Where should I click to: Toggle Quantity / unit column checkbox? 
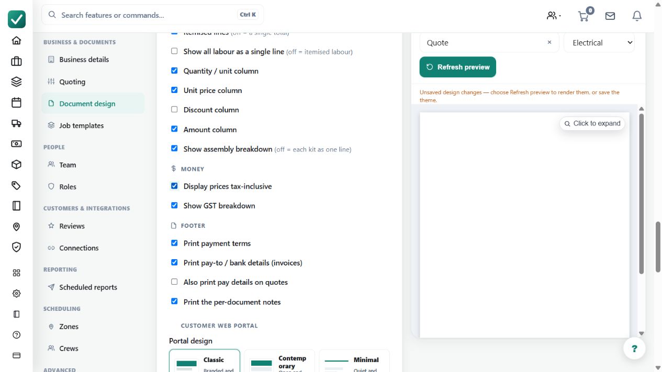174,71
